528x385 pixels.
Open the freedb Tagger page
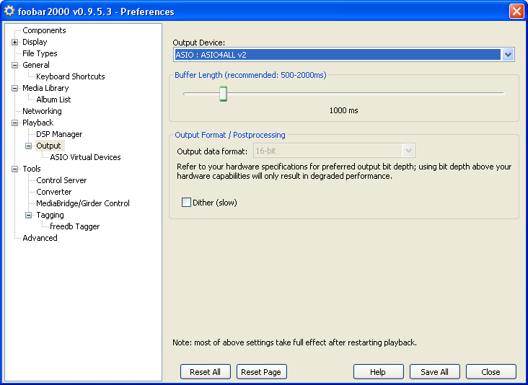75,226
